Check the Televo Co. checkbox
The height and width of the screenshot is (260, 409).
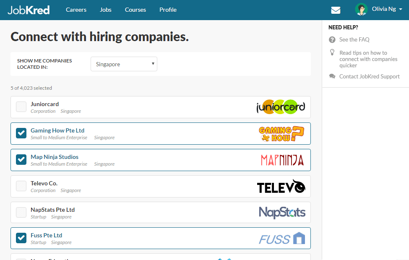21,186
